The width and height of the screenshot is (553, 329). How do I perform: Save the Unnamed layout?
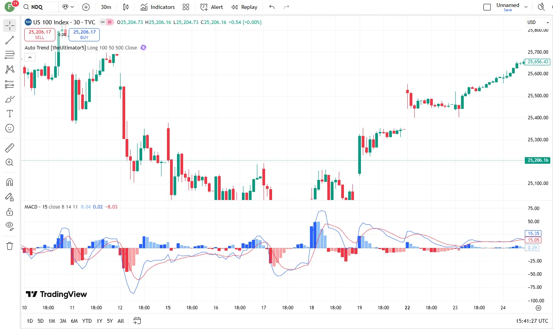(x=508, y=10)
